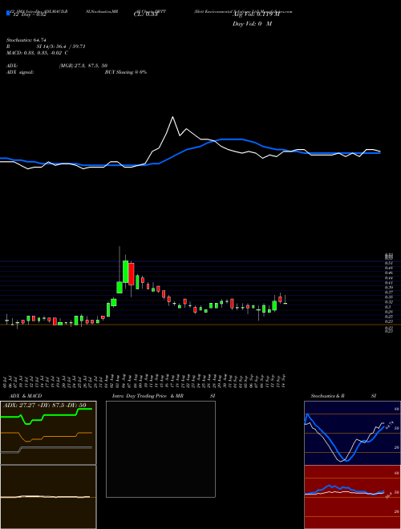Click the 'MACD: 0.33, 0.35, -0.02' line

point(37,53)
